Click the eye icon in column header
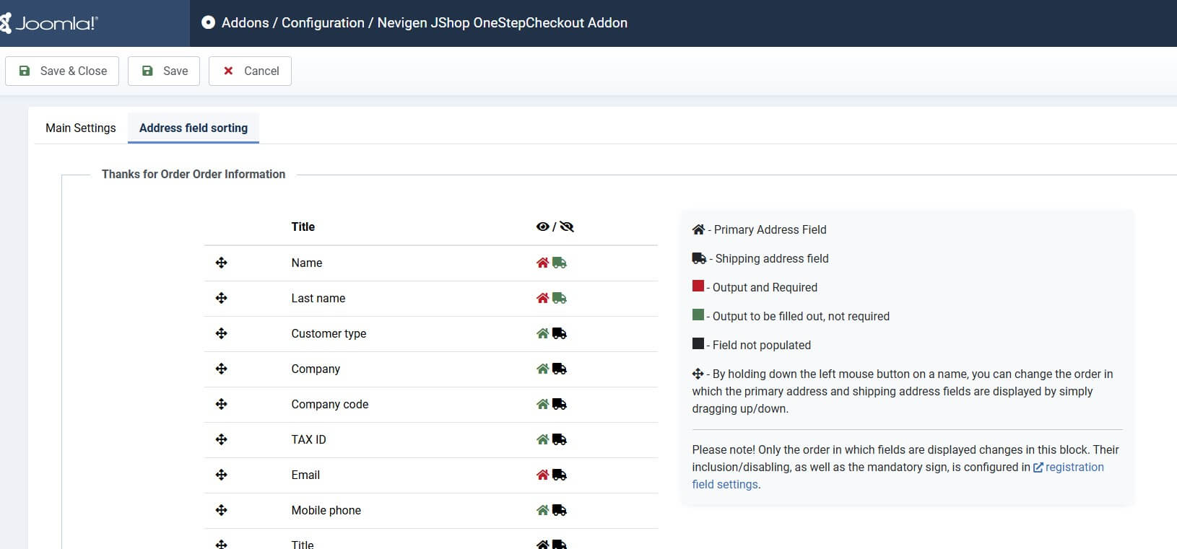This screenshot has width=1177, height=549. tap(542, 227)
